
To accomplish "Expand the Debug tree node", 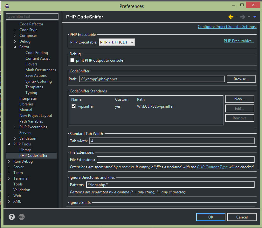I will [x=15, y=41].
